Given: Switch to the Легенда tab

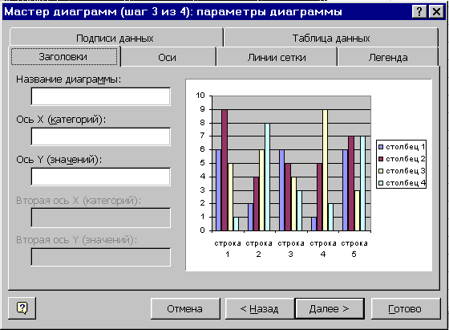Looking at the screenshot, I should [388, 57].
